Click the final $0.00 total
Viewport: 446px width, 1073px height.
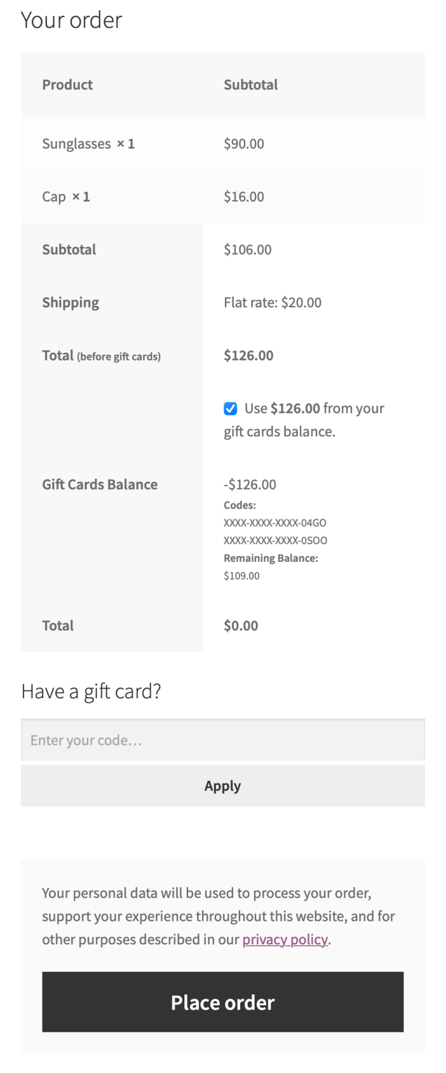tap(241, 626)
